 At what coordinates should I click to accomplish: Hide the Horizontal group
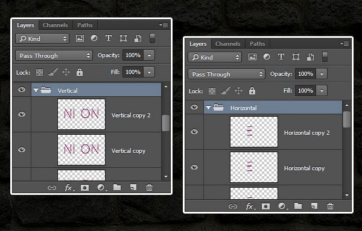click(194, 107)
